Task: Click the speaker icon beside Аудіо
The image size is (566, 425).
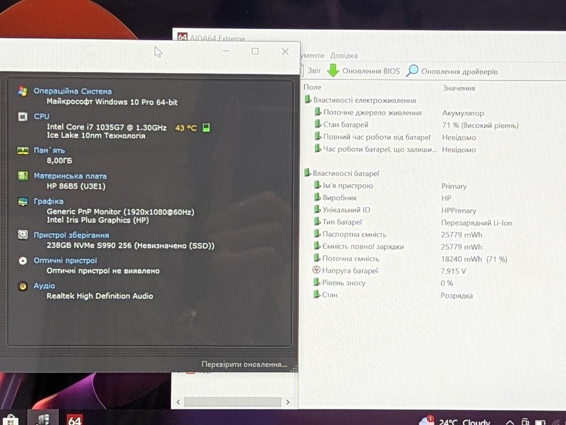Action: [x=23, y=286]
